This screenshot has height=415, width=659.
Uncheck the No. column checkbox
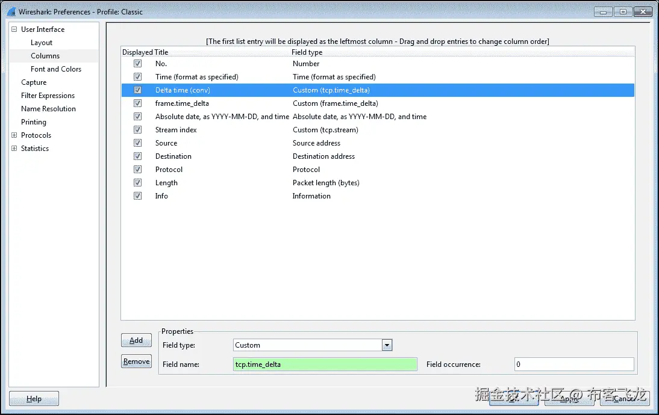pyautogui.click(x=137, y=64)
